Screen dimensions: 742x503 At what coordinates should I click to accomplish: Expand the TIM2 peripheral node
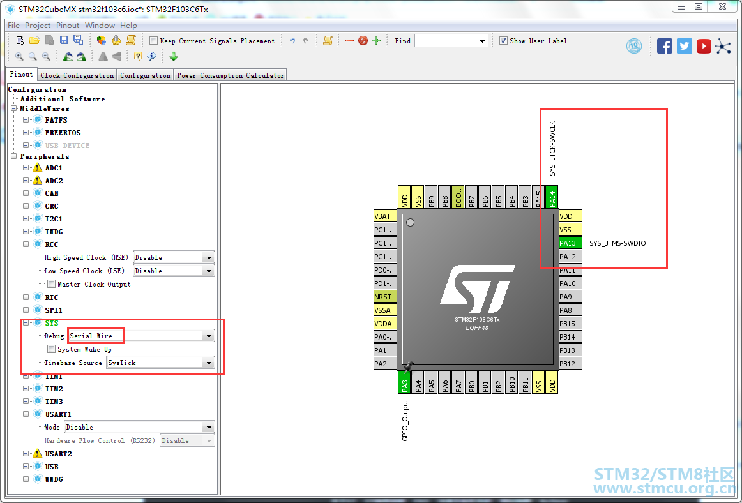click(27, 389)
